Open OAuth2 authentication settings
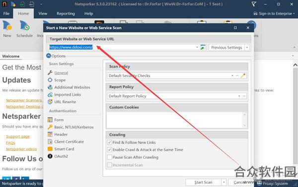298x187 pixels. pyautogui.click(x=61, y=156)
